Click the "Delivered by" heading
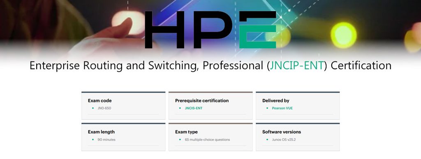 [276, 101]
